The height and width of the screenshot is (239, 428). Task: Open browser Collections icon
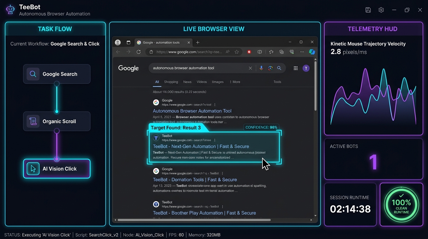coord(281,52)
